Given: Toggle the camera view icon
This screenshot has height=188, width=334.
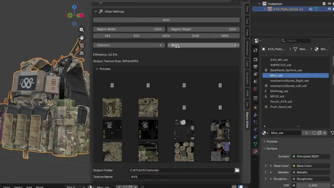Looking at the screenshot, I should click(82, 45).
